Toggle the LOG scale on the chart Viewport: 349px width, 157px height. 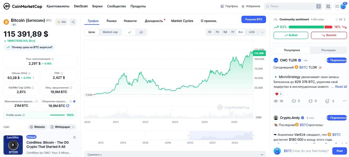coord(252,32)
